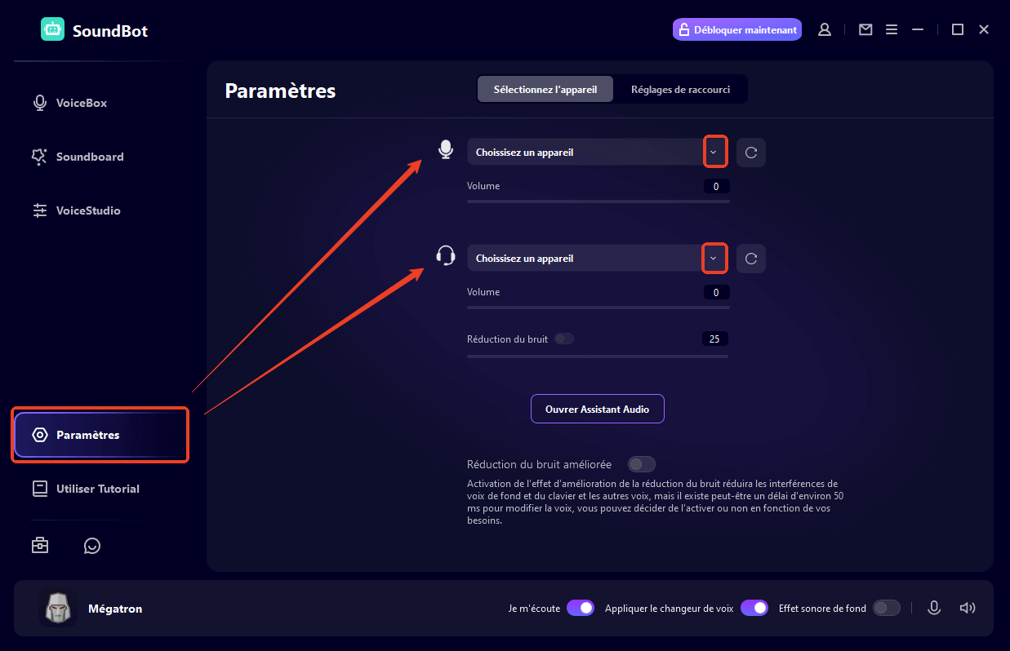Expand the headphone device selector
Screen dimensions: 1010x651
point(714,258)
